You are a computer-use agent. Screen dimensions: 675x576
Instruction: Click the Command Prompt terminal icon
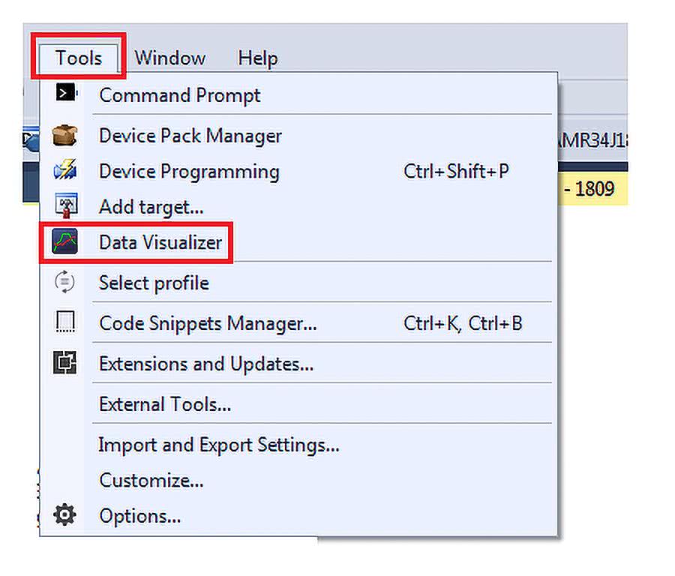click(66, 94)
